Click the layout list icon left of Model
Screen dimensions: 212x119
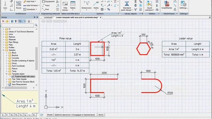[x=42, y=115]
